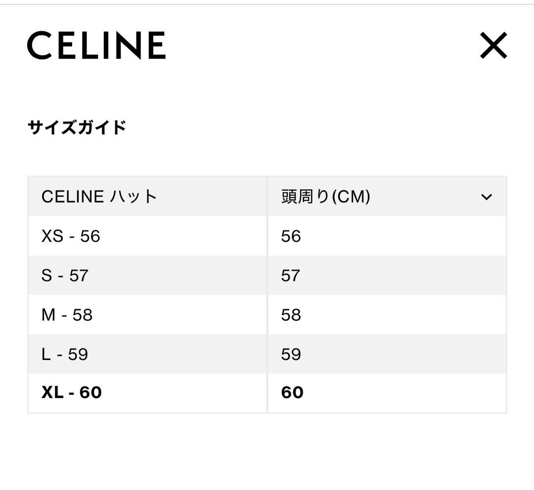Select the XS - 56 size row
Screen dimensions: 534x490
pyautogui.click(x=72, y=236)
